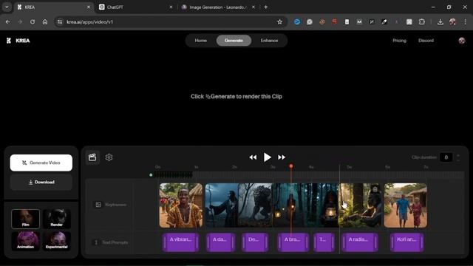473x266 pixels.
Task: Open browser downloads icon
Action: tap(440, 21)
